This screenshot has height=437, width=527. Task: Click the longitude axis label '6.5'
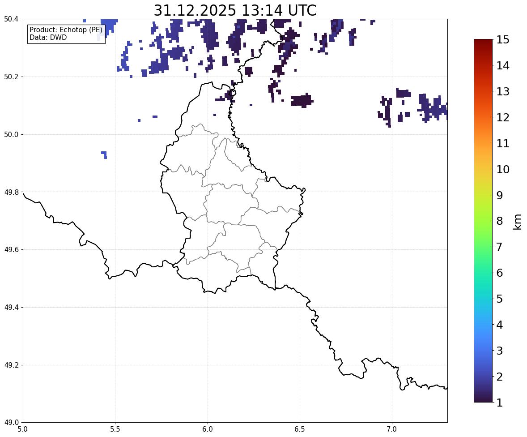click(x=300, y=429)
